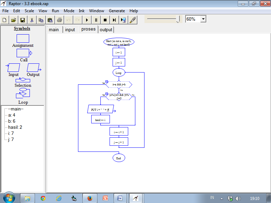Select the --main-- watch tree node
271x203 pixels.
(16, 109)
